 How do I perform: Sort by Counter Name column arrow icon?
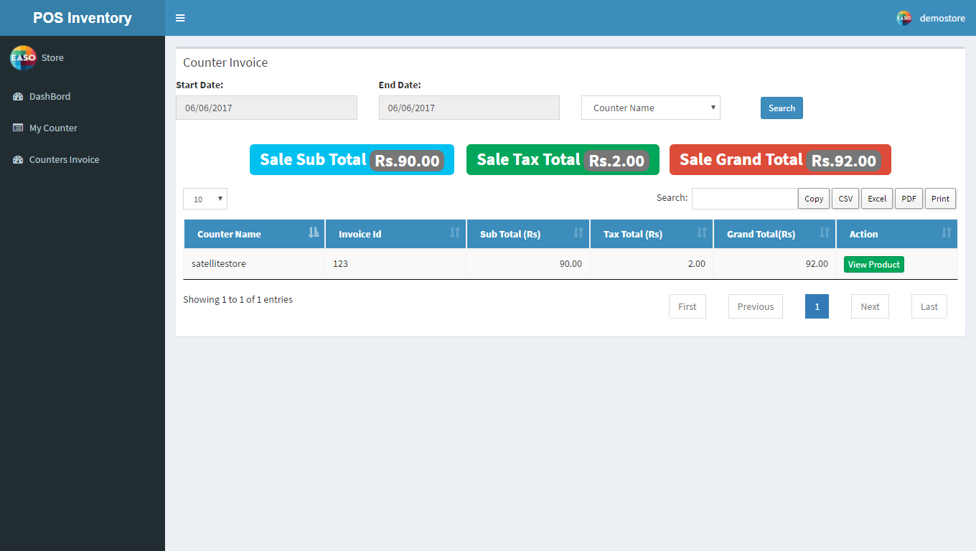coord(314,232)
